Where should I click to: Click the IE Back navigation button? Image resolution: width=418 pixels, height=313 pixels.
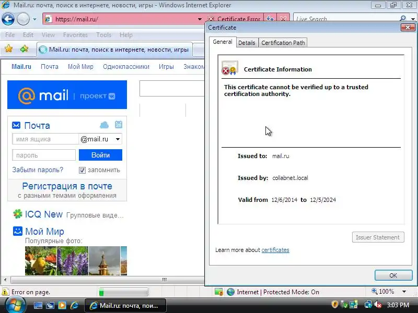click(8, 19)
